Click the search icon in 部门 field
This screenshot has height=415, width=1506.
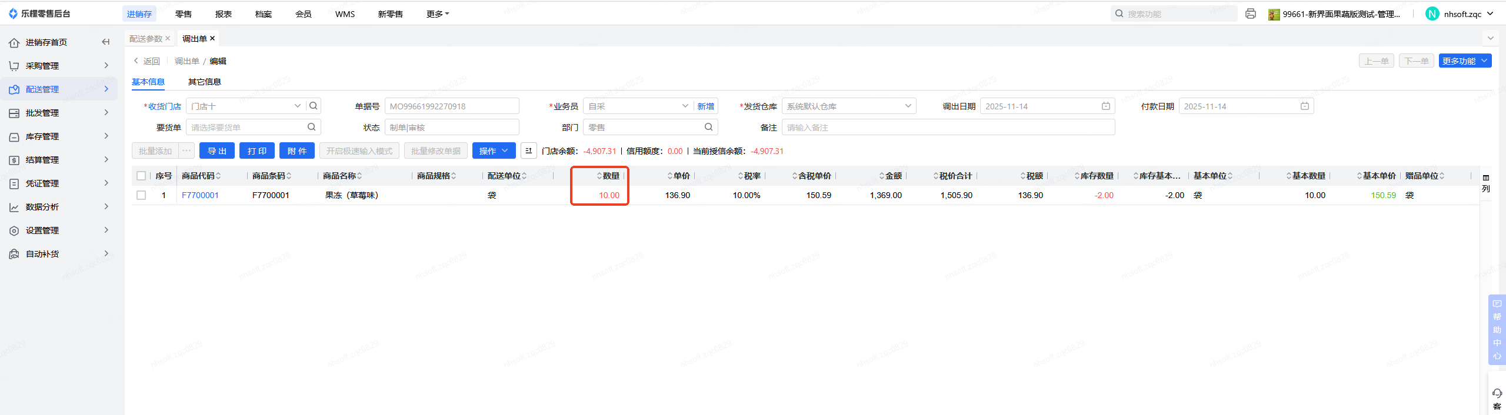coord(709,127)
